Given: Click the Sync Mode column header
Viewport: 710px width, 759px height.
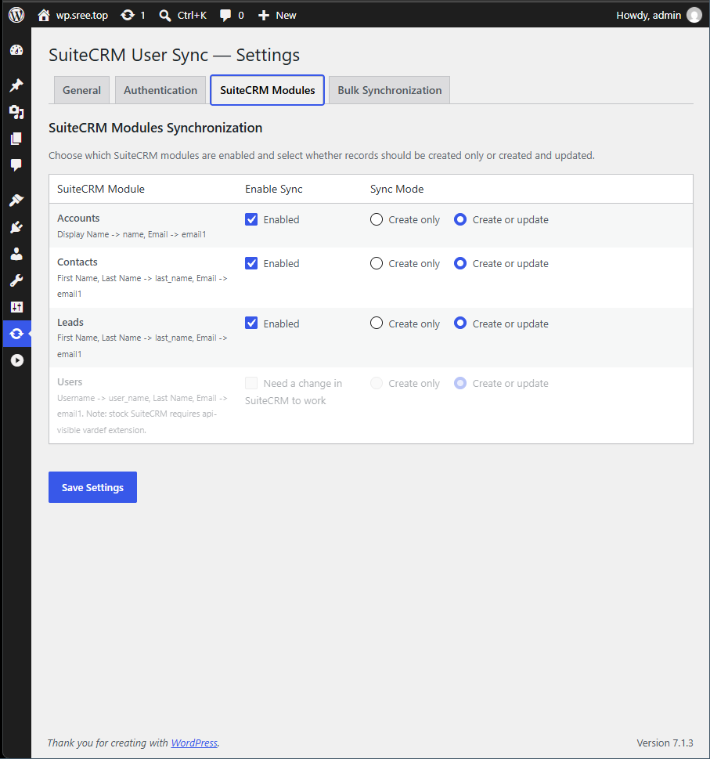Looking at the screenshot, I should (x=397, y=189).
